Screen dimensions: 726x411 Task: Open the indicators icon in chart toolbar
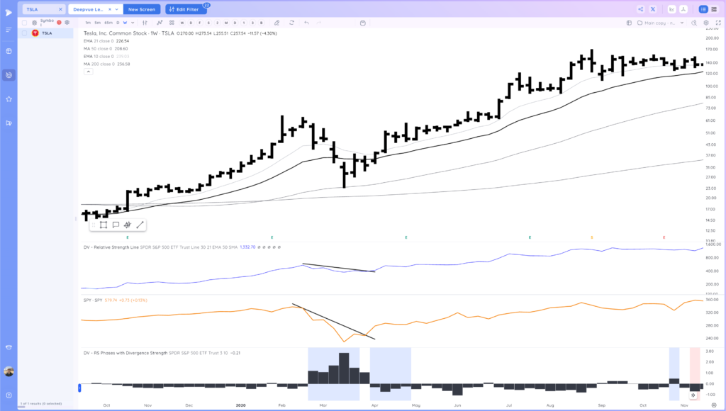click(x=160, y=23)
